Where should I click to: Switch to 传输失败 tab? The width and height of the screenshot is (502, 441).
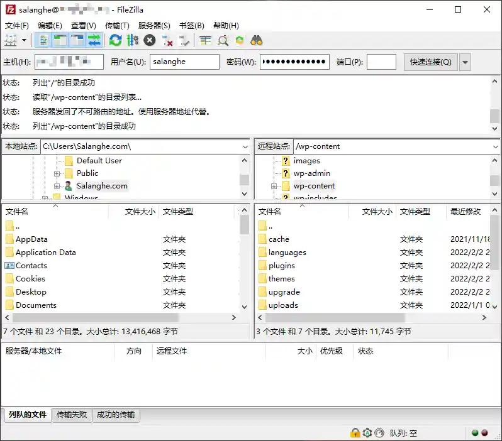(x=72, y=415)
